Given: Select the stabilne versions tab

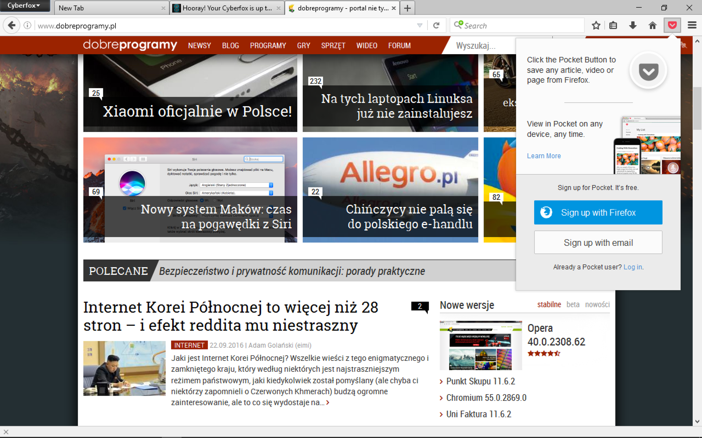Looking at the screenshot, I should pos(549,304).
